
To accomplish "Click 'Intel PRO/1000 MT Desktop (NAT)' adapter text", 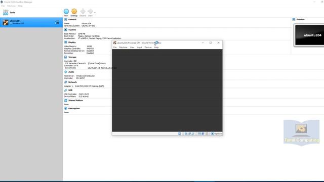I will click(x=90, y=86).
